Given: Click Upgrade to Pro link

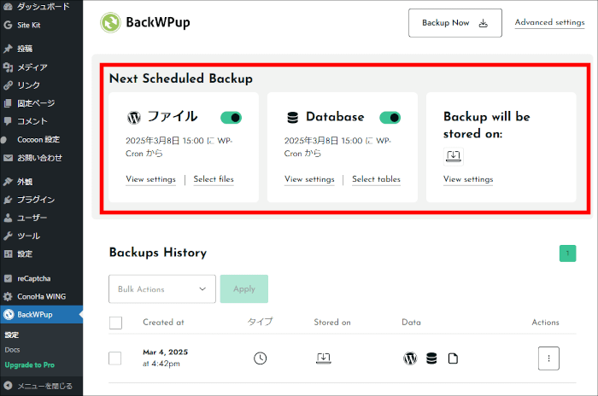Looking at the screenshot, I should coord(29,364).
